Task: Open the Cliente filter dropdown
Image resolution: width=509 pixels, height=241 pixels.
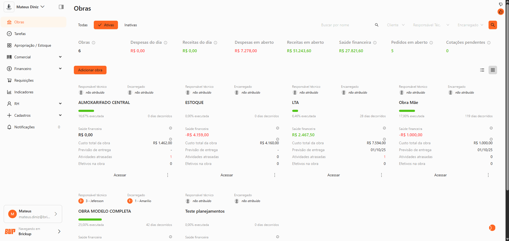Action: point(395,25)
